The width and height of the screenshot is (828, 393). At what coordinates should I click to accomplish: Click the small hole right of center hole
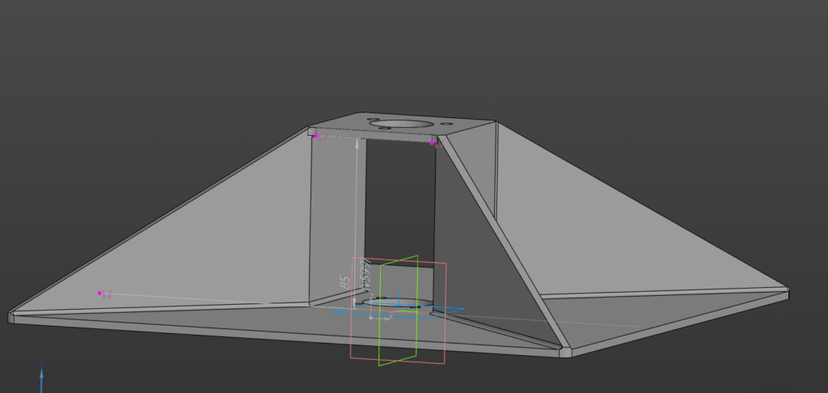coord(447,124)
